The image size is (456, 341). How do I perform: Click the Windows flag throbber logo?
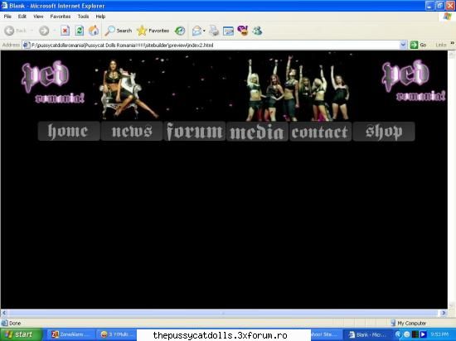pyautogui.click(x=447, y=17)
